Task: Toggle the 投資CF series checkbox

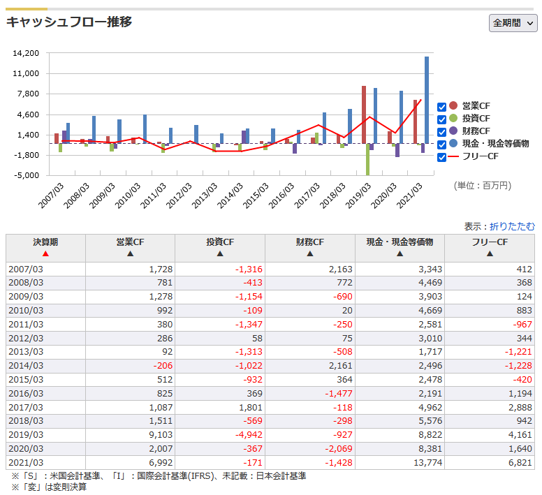Action: point(441,119)
